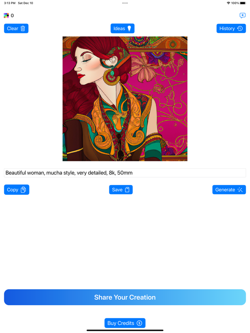
Task: Click the dollar coin icon on Buy Credits
Action: coord(139,323)
